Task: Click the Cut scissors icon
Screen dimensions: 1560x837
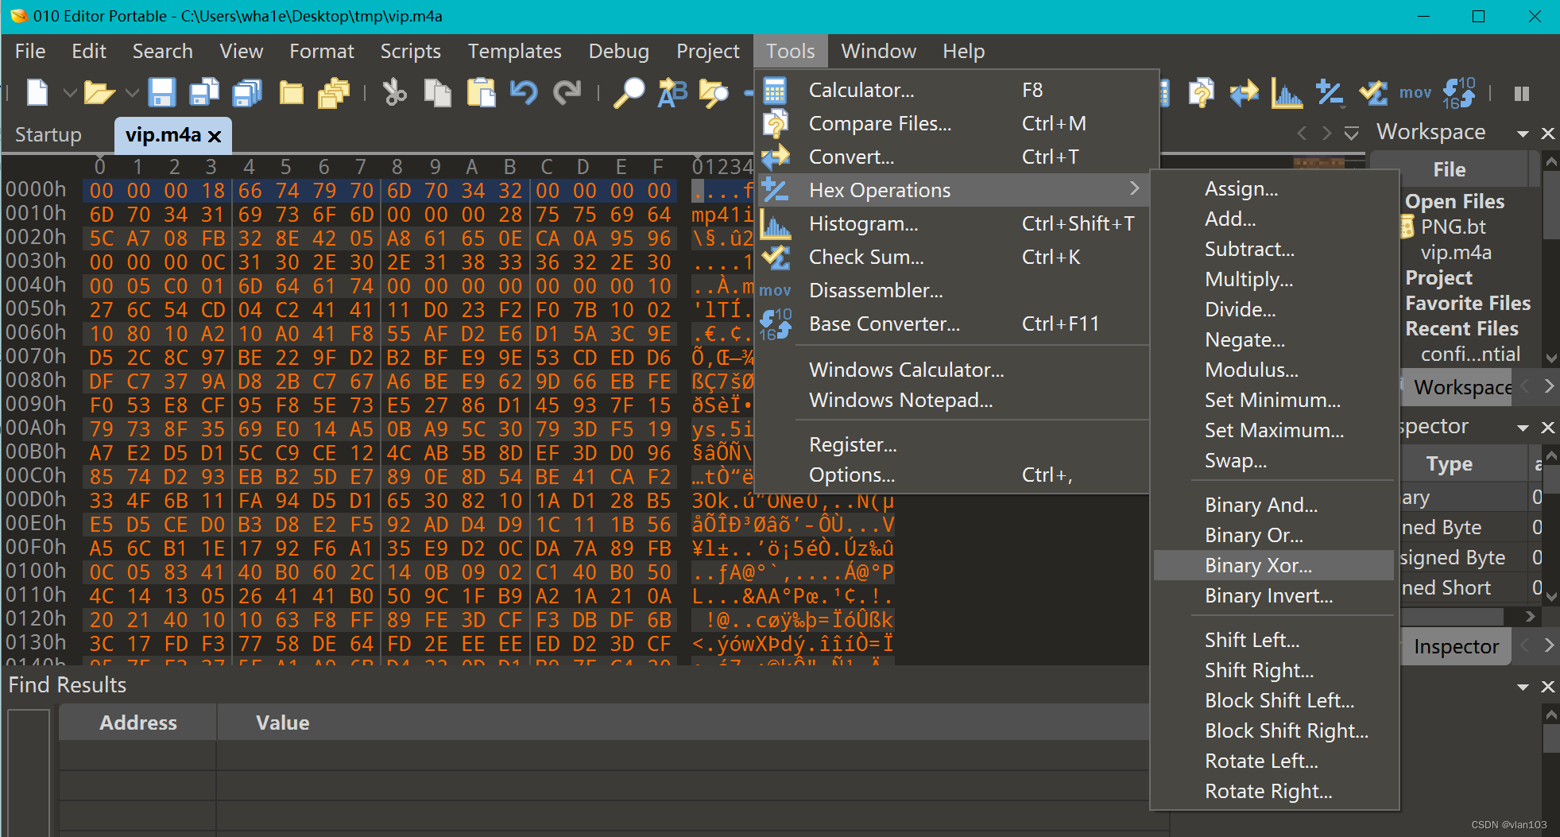Action: point(394,92)
